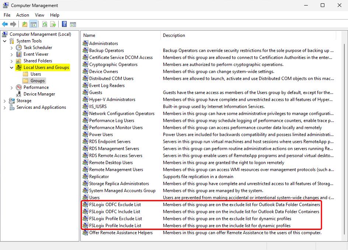Select the Groups folder in tree
The height and width of the screenshot is (250, 348).
(38, 81)
